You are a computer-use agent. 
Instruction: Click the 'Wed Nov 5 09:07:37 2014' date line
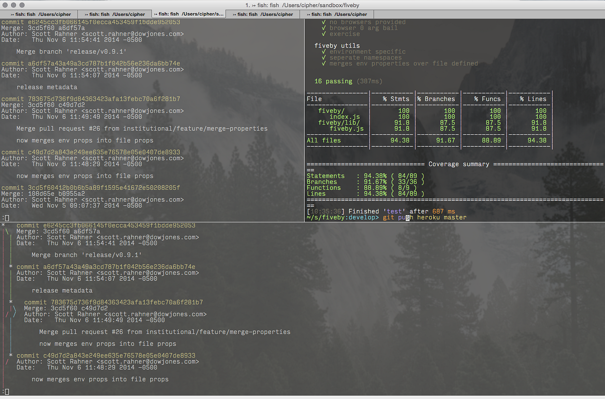72,206
